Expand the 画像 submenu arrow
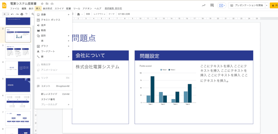Screen dimensions: 278x134 (x=69, y=14)
